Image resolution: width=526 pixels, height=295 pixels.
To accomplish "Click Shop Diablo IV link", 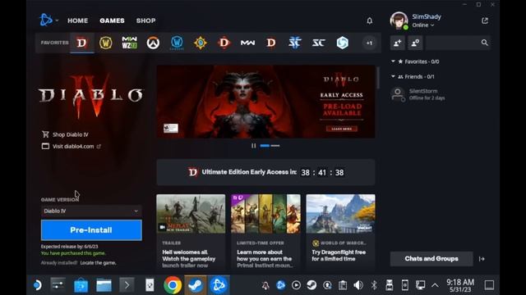I will coord(66,134).
